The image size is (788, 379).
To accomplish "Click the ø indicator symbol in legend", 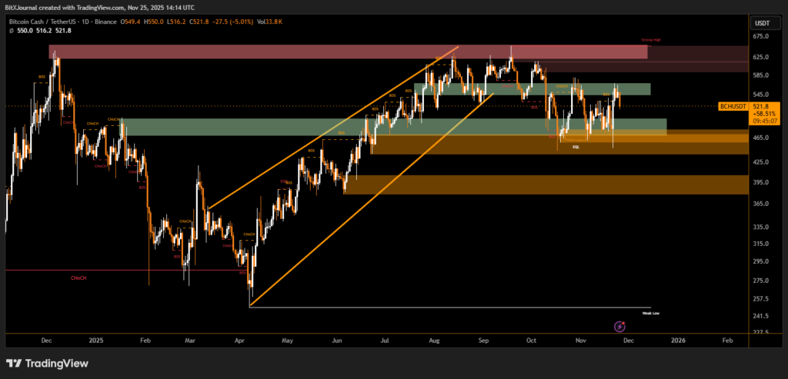I will (x=11, y=31).
